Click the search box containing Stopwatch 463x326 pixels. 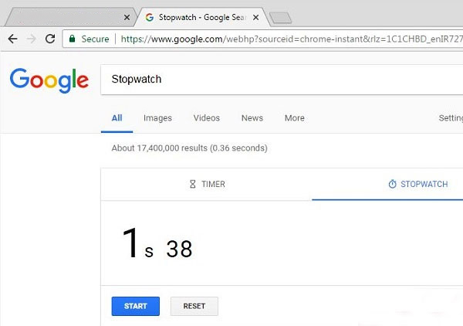tap(282, 80)
